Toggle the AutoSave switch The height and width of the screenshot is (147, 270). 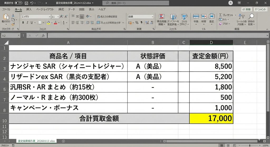[18, 3]
